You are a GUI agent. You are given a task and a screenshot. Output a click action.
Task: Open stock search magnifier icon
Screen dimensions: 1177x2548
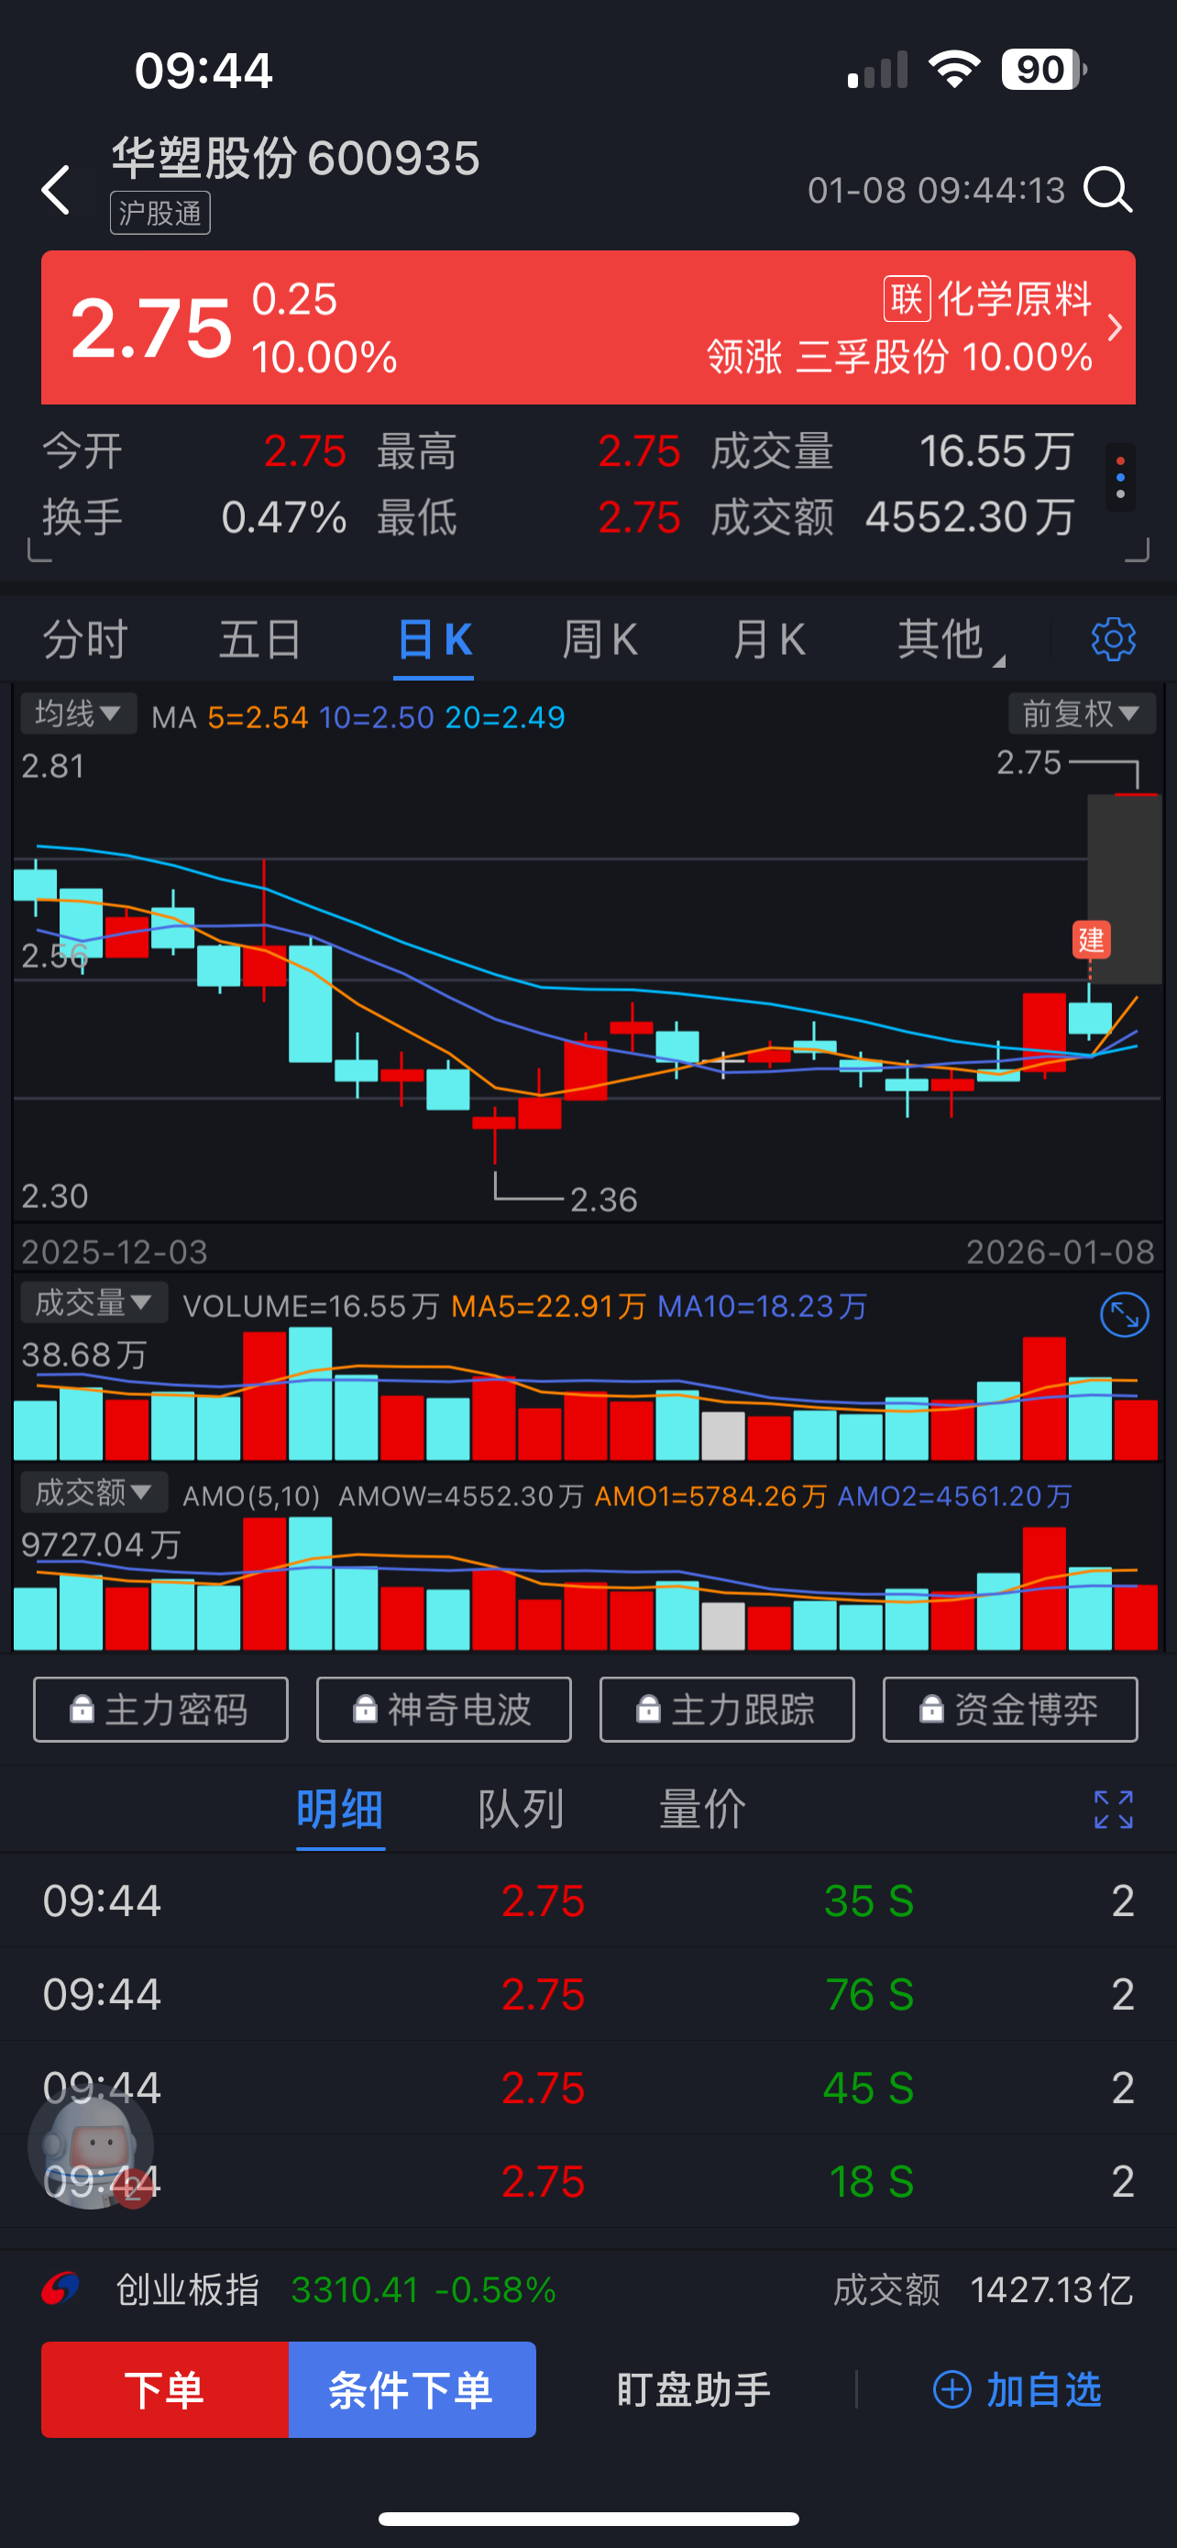[1106, 189]
